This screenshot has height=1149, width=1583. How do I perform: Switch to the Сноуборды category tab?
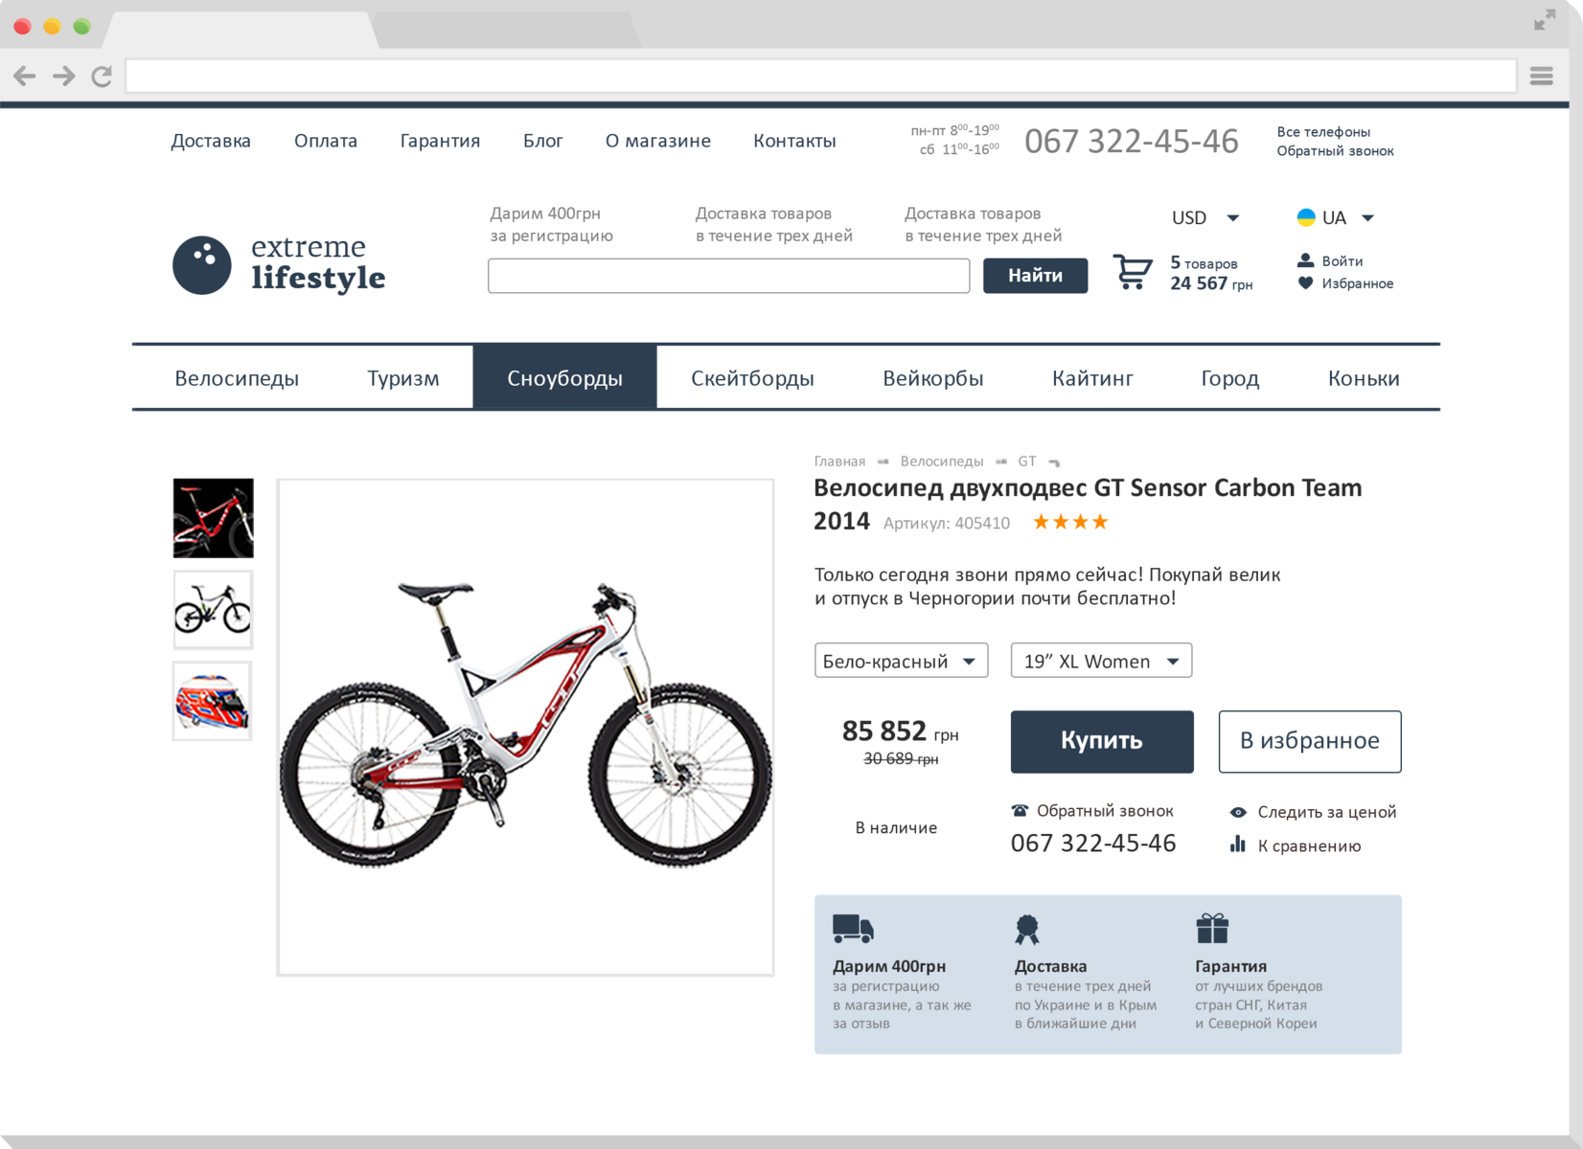point(564,377)
